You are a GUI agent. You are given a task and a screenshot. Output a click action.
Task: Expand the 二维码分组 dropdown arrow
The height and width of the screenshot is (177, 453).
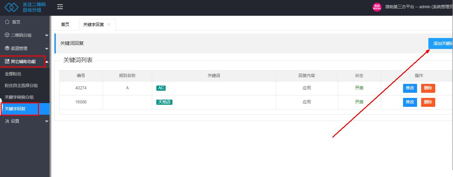point(47,35)
